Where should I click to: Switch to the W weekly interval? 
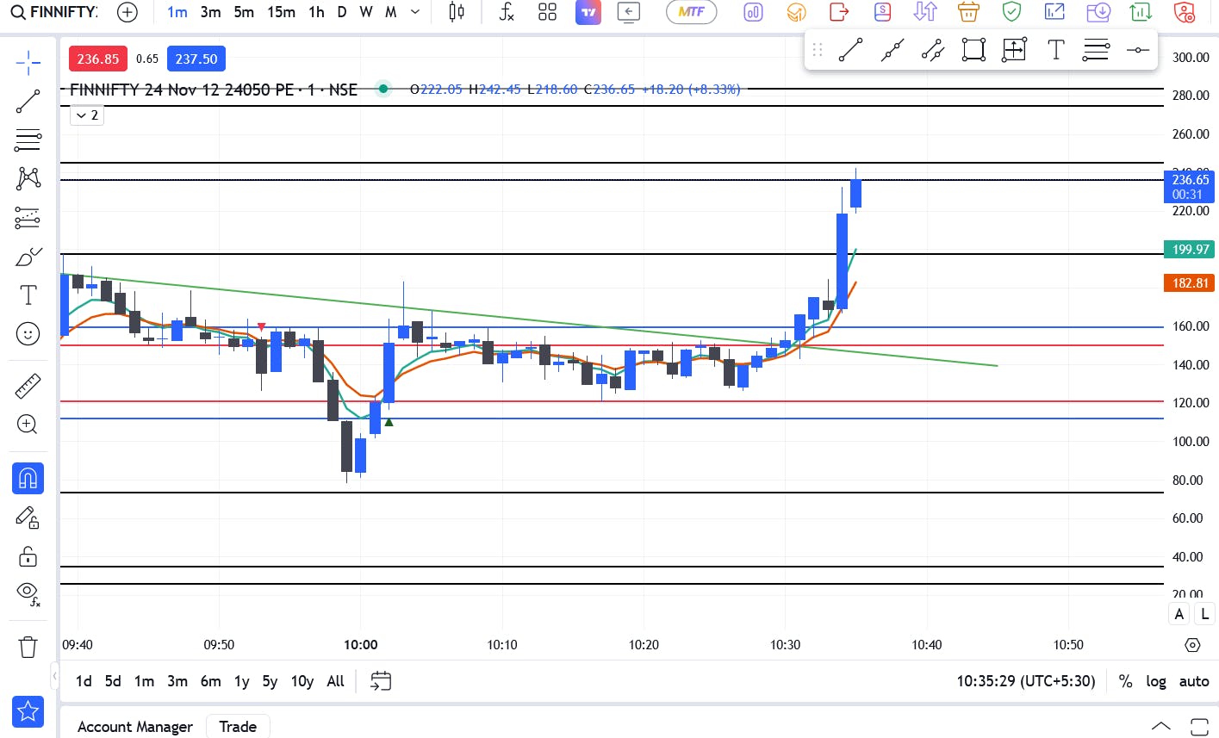coord(366,12)
